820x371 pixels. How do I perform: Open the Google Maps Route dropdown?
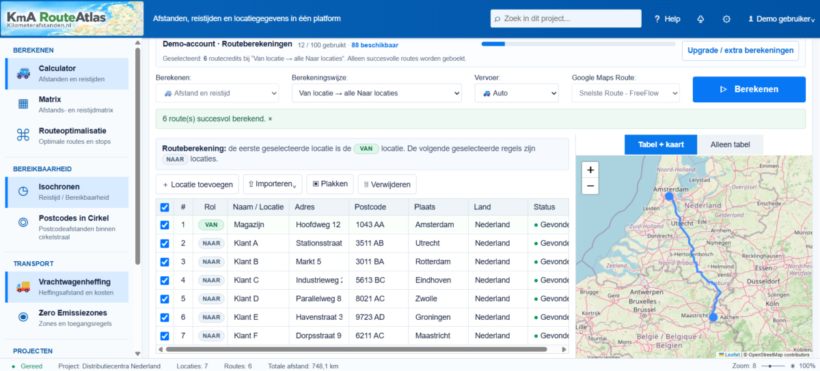coord(625,93)
